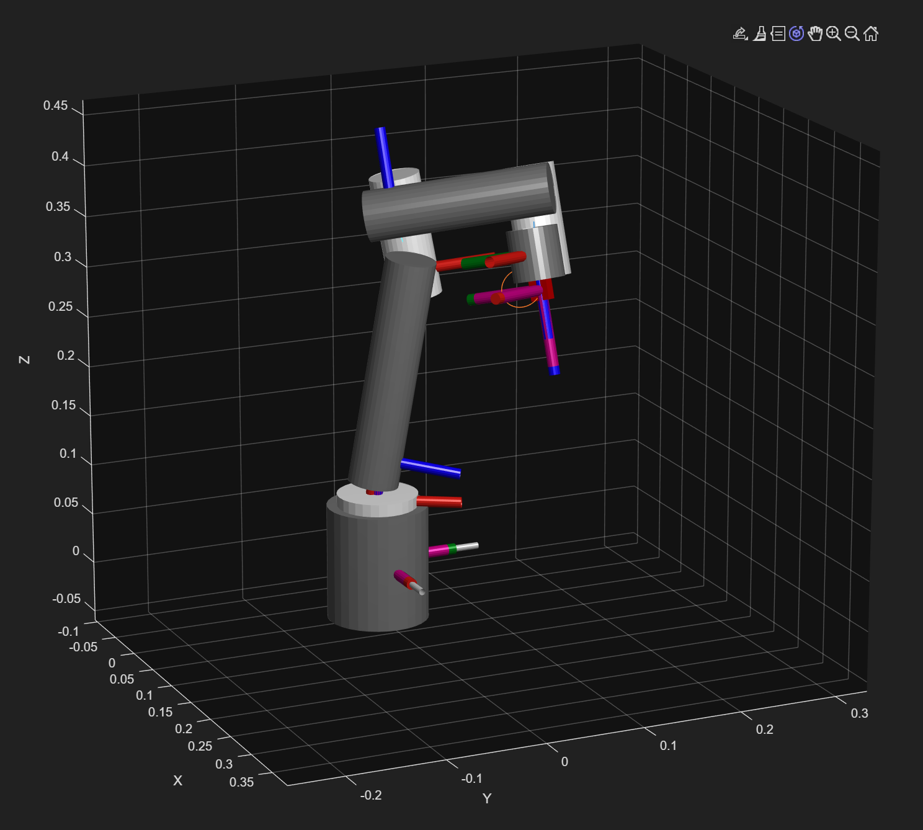The image size is (923, 830).
Task: Click the 0.45 tick on Z axis
Action: [x=56, y=105]
